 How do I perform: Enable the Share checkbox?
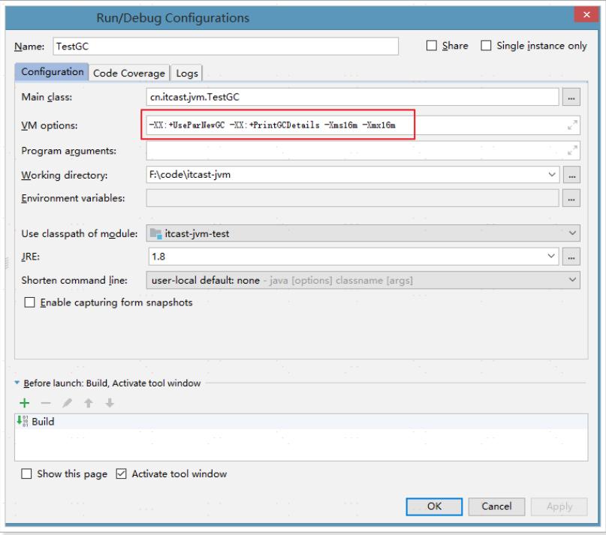pos(432,47)
